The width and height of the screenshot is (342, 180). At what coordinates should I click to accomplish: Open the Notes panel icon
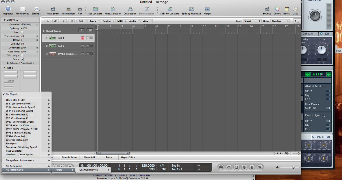[286, 9]
